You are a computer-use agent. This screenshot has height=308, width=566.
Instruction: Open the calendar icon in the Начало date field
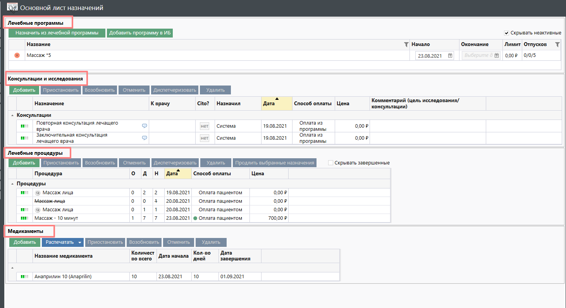click(450, 56)
